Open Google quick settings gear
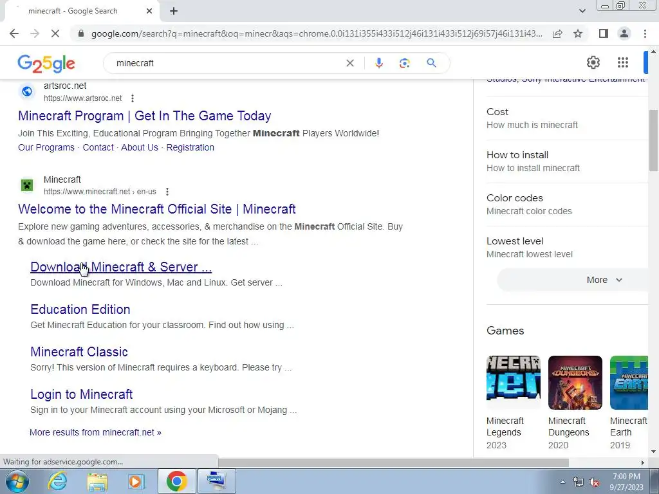Image resolution: width=659 pixels, height=494 pixels. (593, 62)
